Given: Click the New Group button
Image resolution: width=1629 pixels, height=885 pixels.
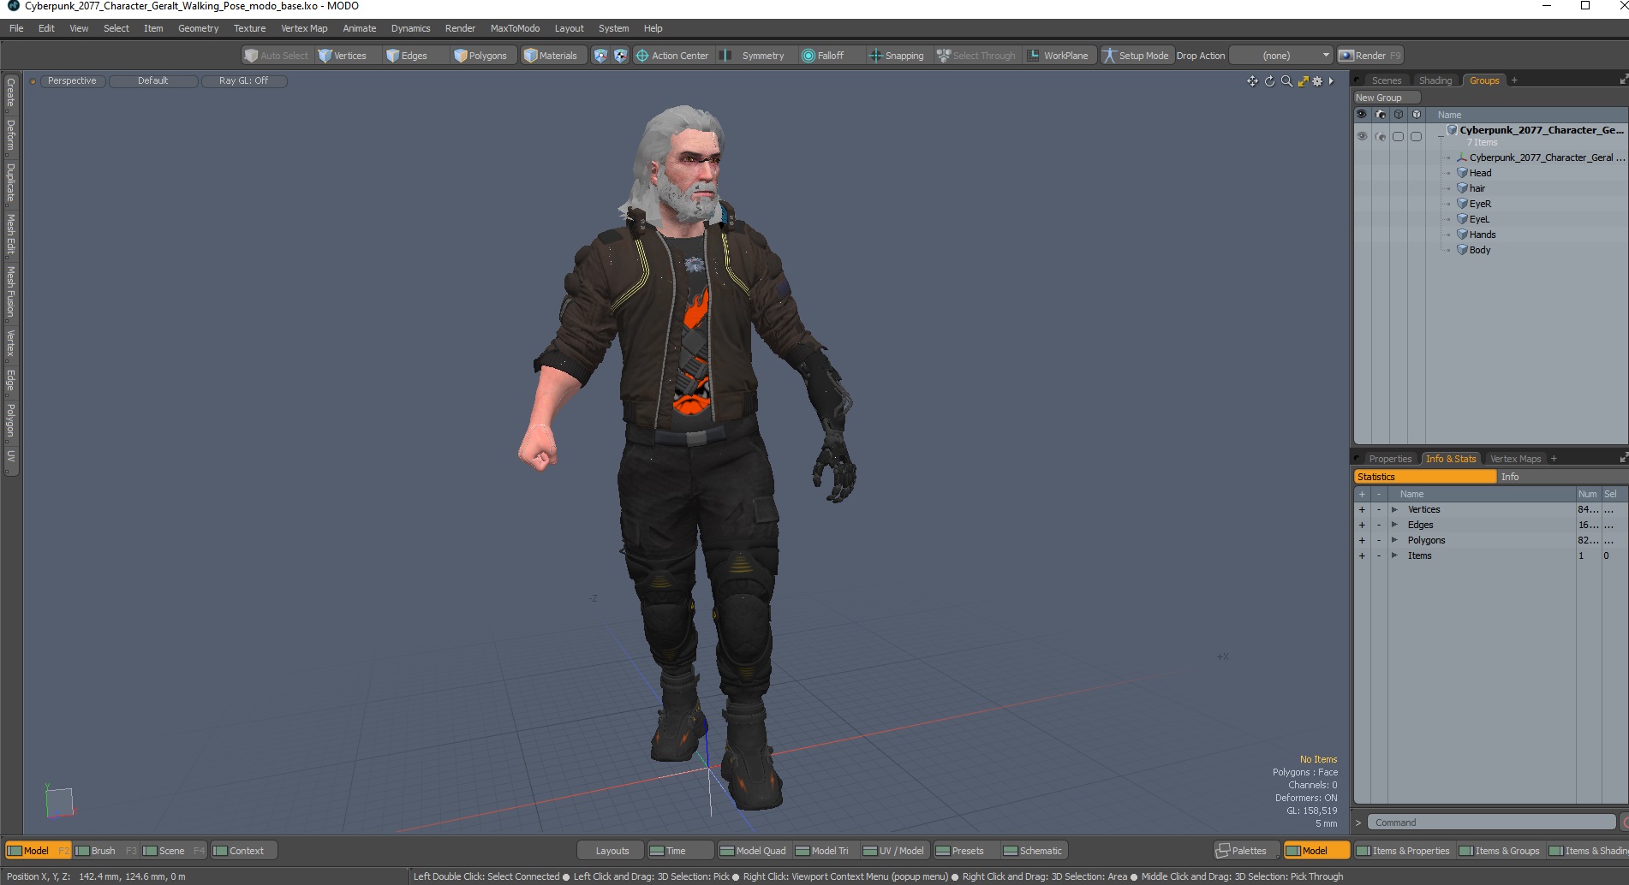Looking at the screenshot, I should [x=1387, y=98].
